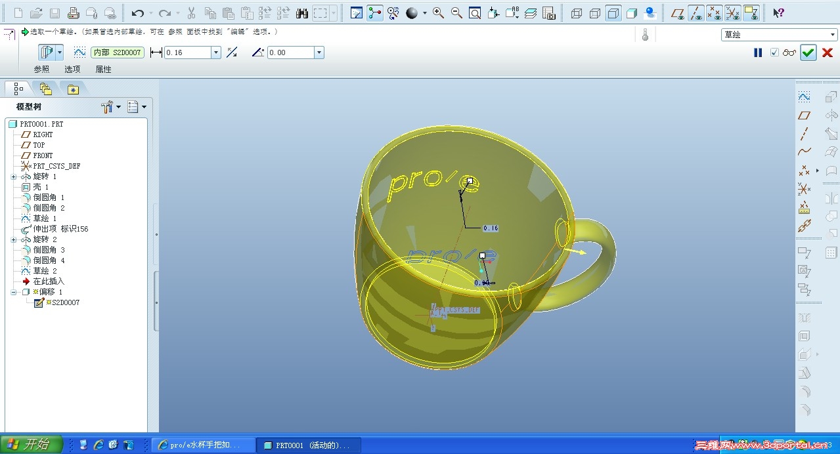Expand the 旋转 1 tree node
Viewport: 840px width, 454px height.
[x=14, y=176]
